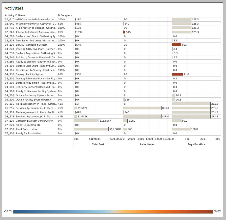
Task: Select the red 545 Labor Hours bar
Action: 124,32
